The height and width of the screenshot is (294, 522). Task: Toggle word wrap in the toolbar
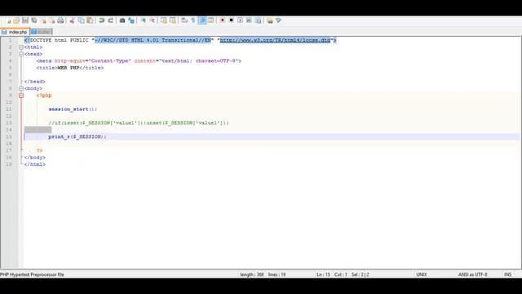(184, 20)
